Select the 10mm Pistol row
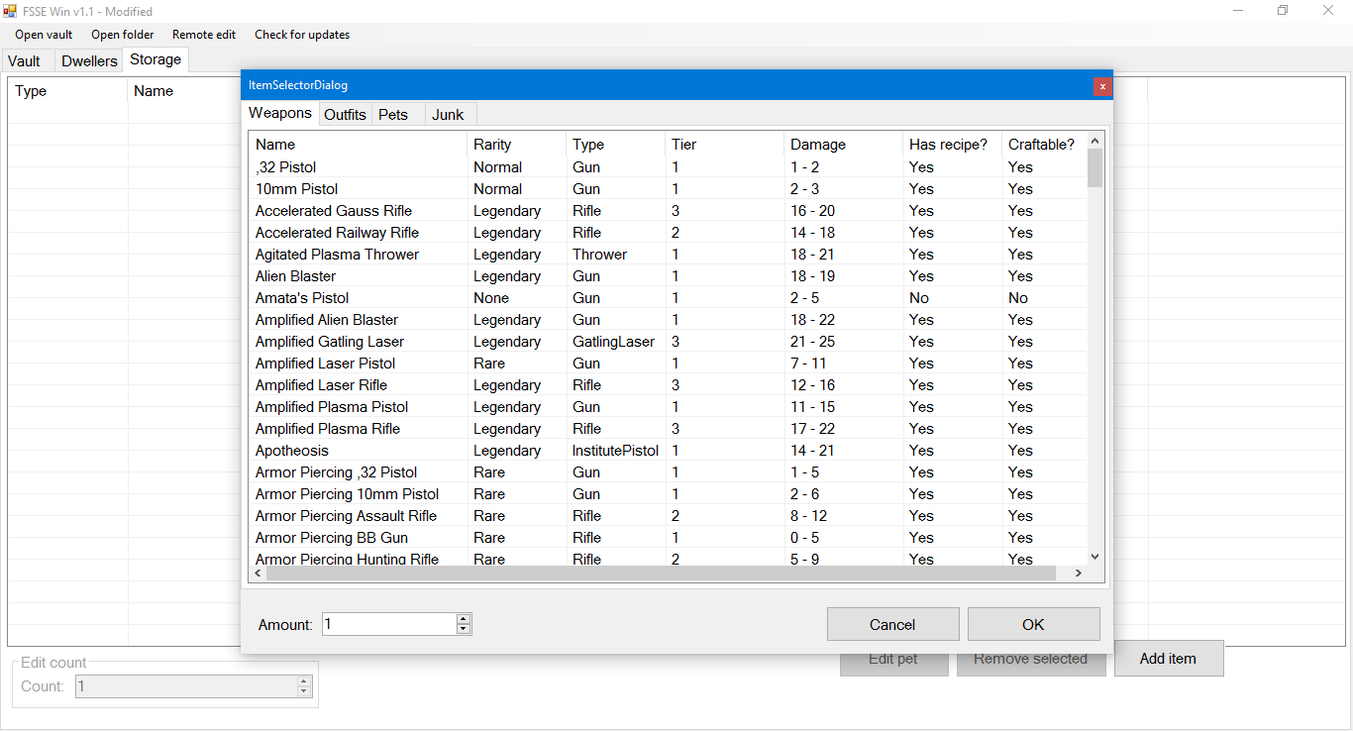This screenshot has height=731, width=1353. click(x=668, y=189)
